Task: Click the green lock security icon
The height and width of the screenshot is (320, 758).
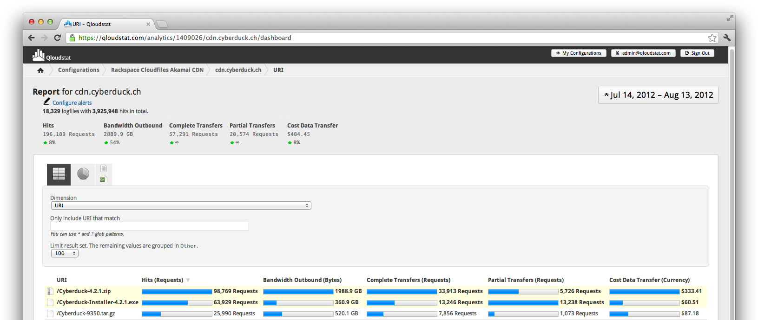Action: 72,38
